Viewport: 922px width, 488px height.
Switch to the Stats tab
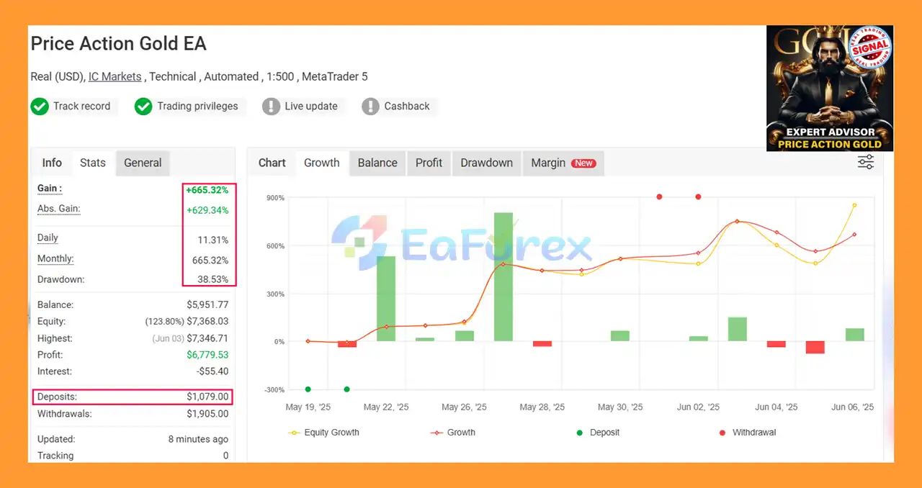click(93, 163)
